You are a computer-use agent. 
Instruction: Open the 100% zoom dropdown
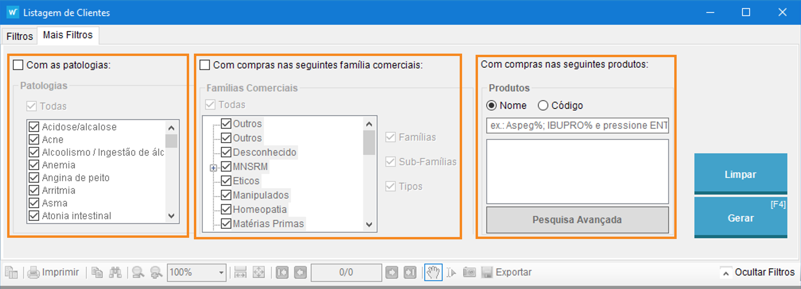pyautogui.click(x=221, y=273)
